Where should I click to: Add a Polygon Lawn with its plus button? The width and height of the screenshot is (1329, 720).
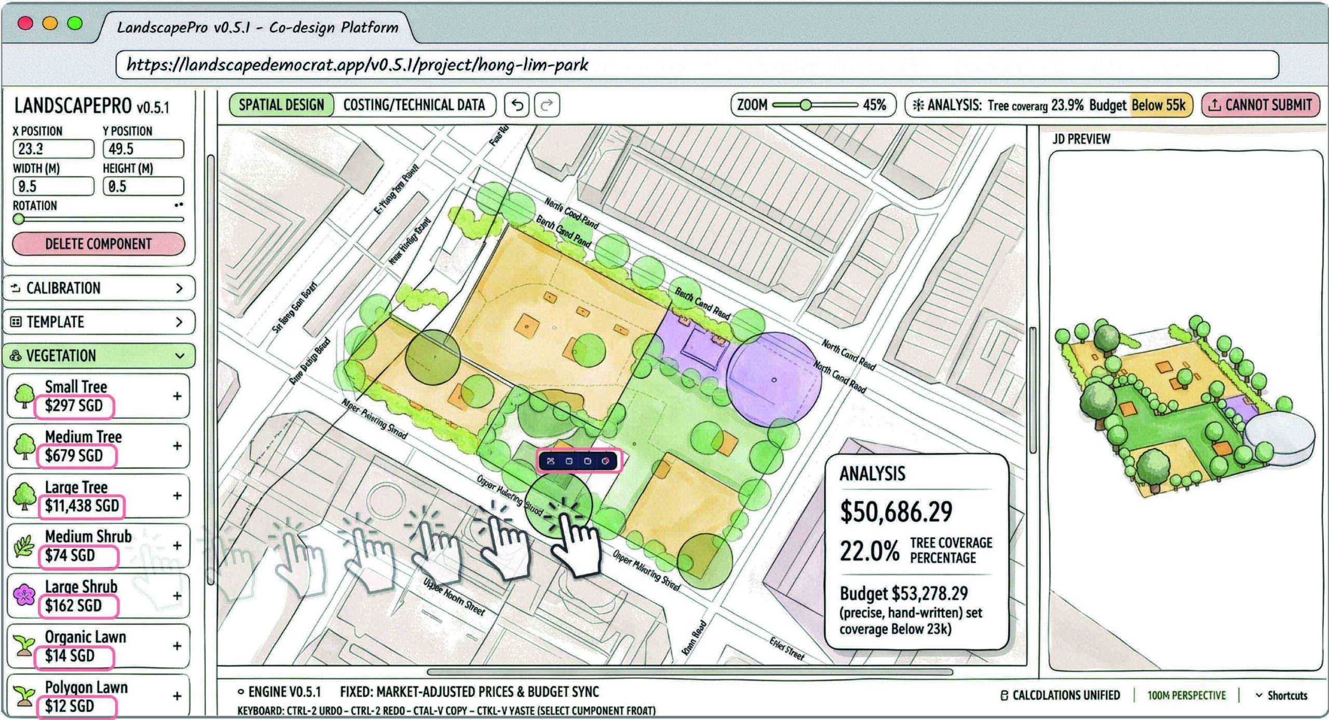pyautogui.click(x=177, y=696)
